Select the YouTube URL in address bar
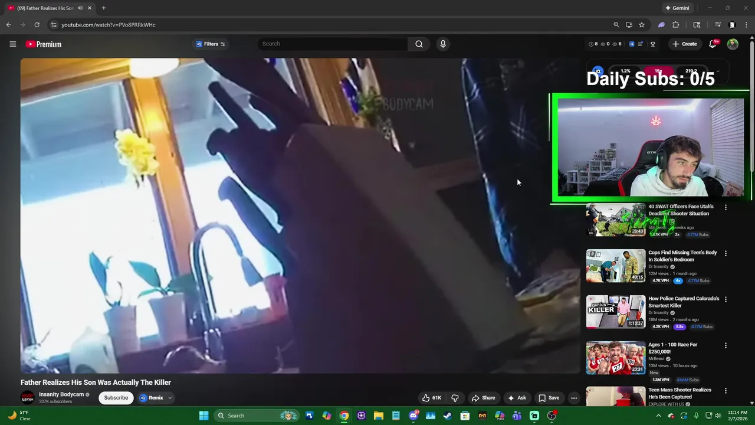The height and width of the screenshot is (425, 755). coord(109,25)
